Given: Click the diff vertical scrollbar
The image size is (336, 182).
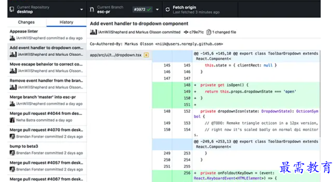Looking at the screenshot, I should (320, 94).
